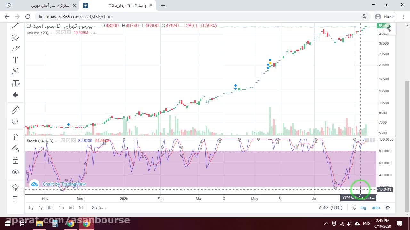
Task: Expand the Stoch (14, 1, 3) indicator menu
Action: 56,141
